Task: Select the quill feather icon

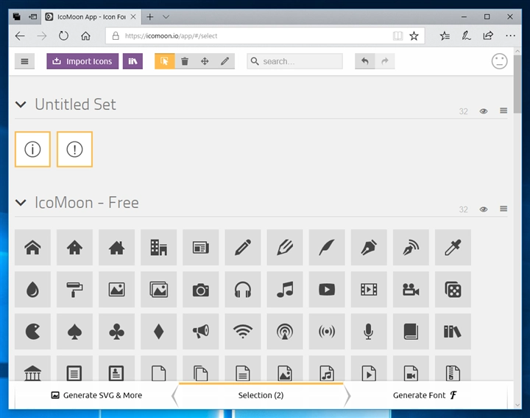Action: pyautogui.click(x=327, y=248)
